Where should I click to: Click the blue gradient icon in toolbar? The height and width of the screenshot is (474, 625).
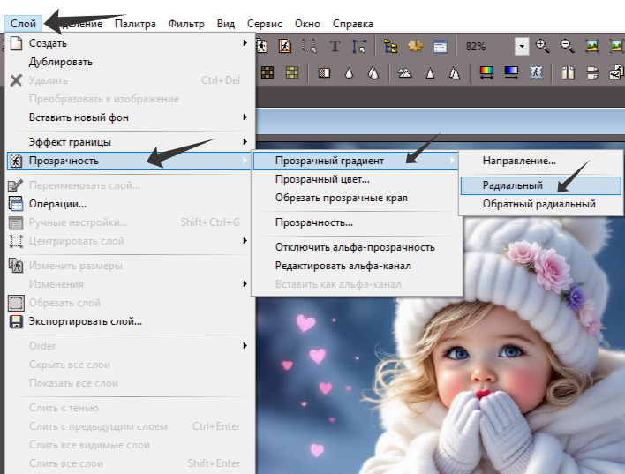tap(510, 72)
